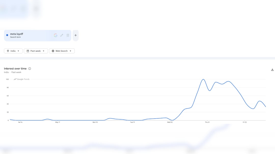
Task: Download the Interest over time chart data
Action: pyautogui.click(x=272, y=70)
